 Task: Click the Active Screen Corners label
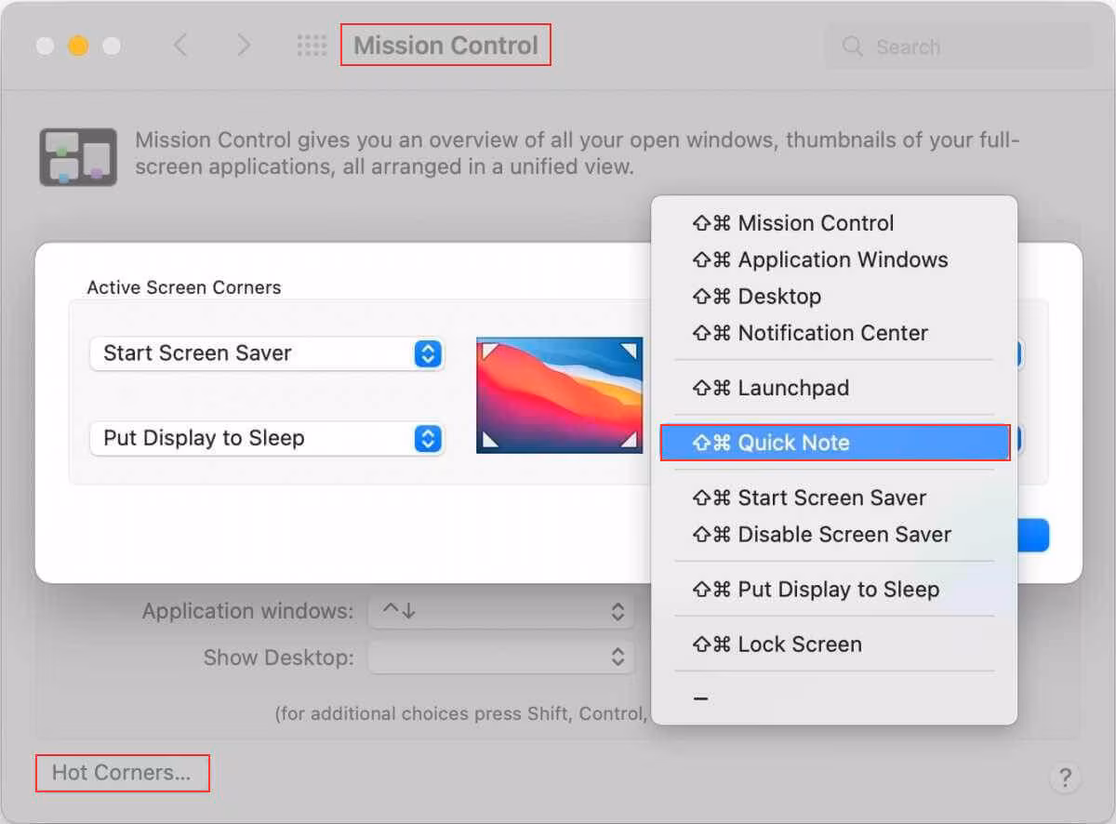coord(184,287)
